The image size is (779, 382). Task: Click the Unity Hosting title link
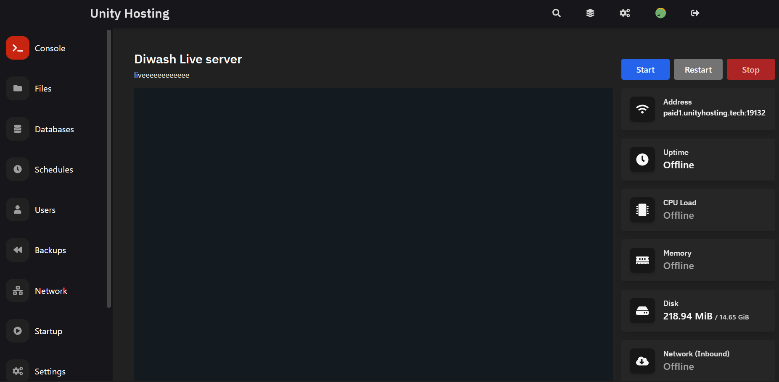tap(129, 13)
